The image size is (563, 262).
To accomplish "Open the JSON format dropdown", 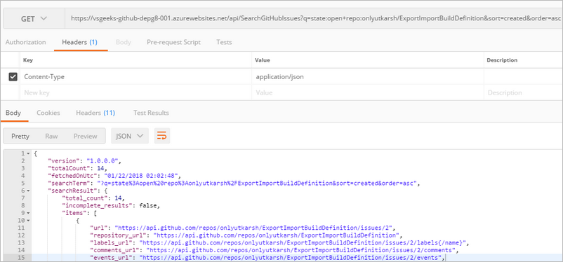I will (x=130, y=136).
